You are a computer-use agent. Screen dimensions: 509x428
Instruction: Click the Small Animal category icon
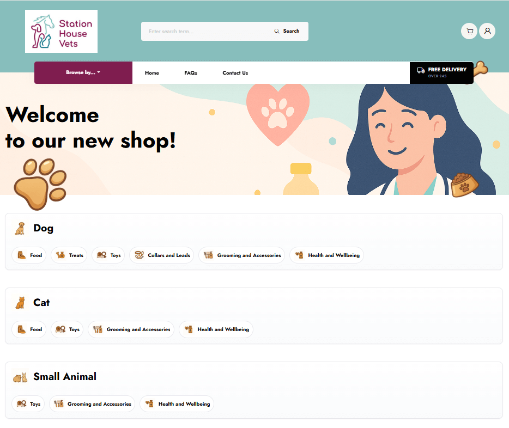tap(20, 377)
